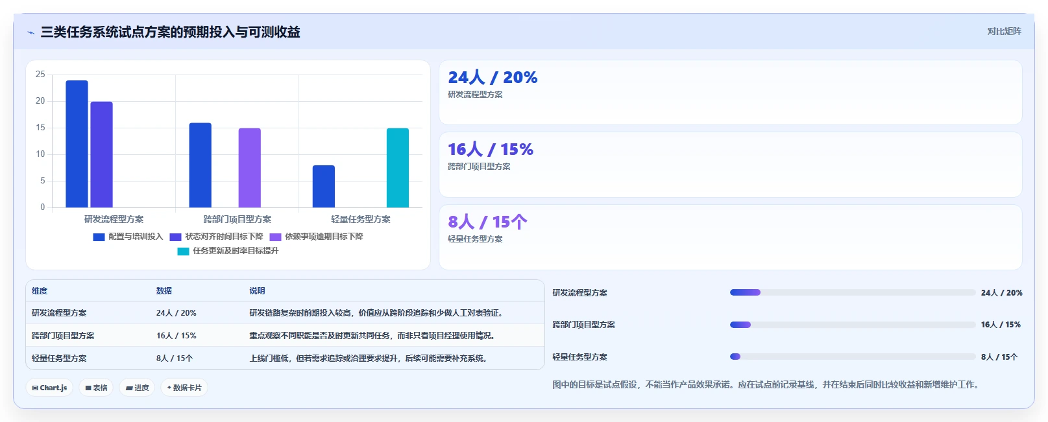Click the purple bar for 跨部门项目型方案
The width and height of the screenshot is (1048, 422).
tap(249, 168)
